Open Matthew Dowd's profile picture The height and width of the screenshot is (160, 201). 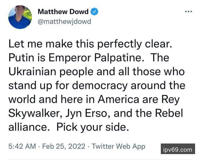tap(20, 17)
